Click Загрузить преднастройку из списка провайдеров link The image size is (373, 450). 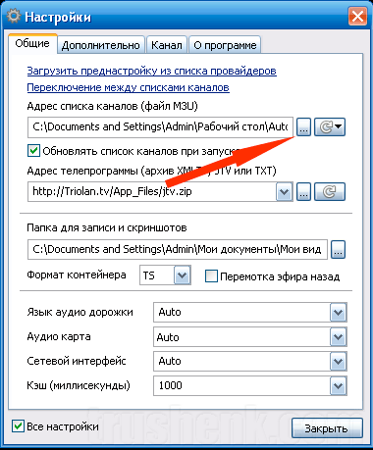click(152, 71)
